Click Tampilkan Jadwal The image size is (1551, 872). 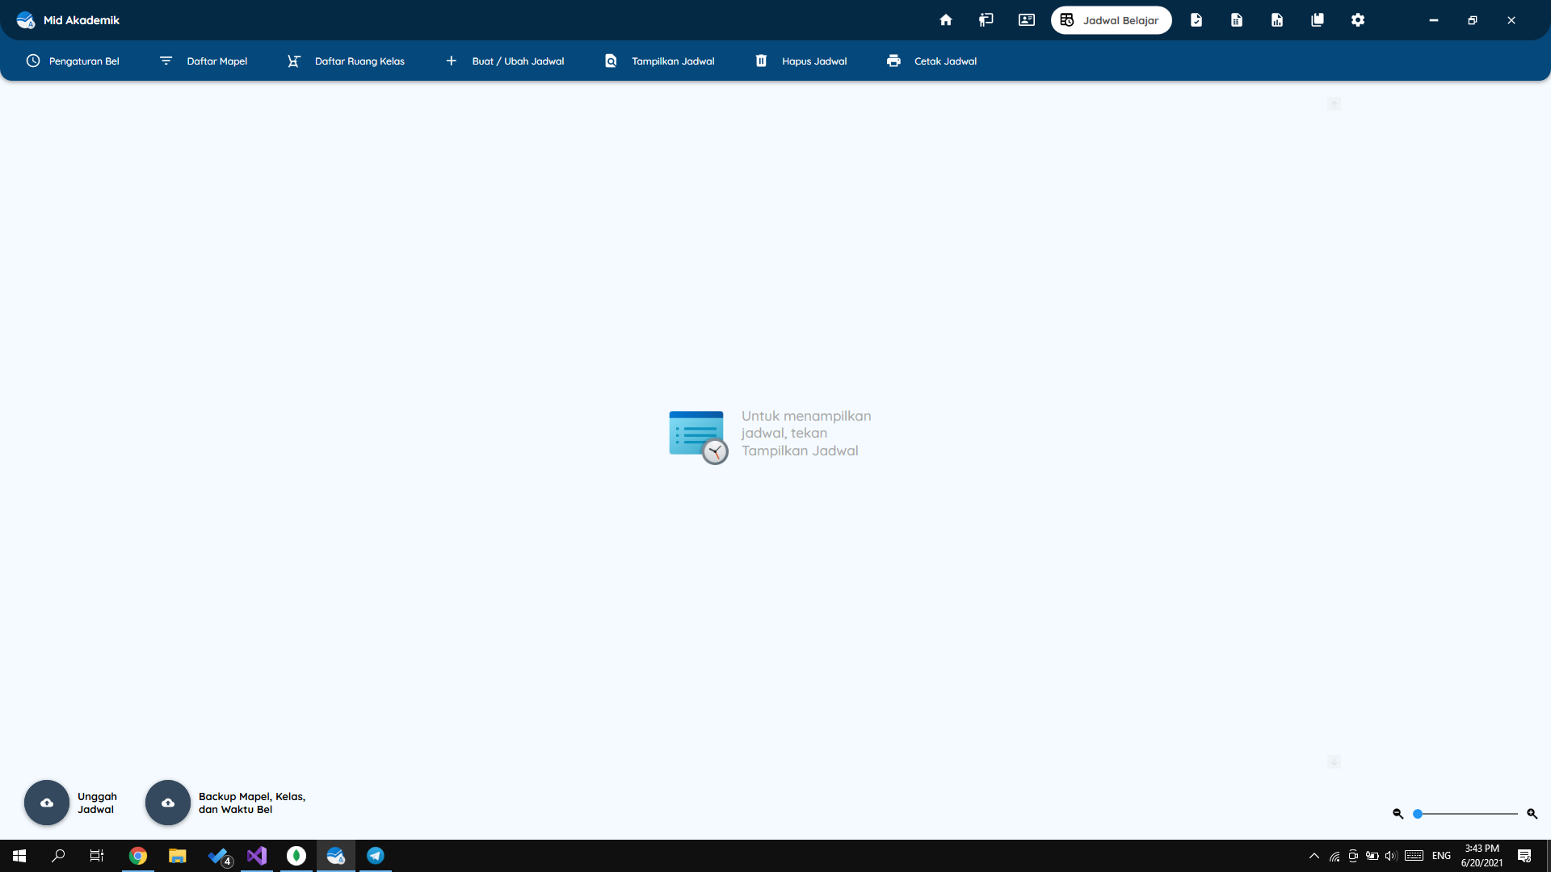[x=660, y=61]
